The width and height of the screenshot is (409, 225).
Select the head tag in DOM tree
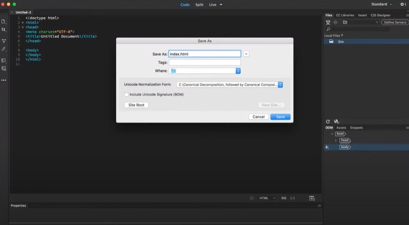click(x=345, y=140)
